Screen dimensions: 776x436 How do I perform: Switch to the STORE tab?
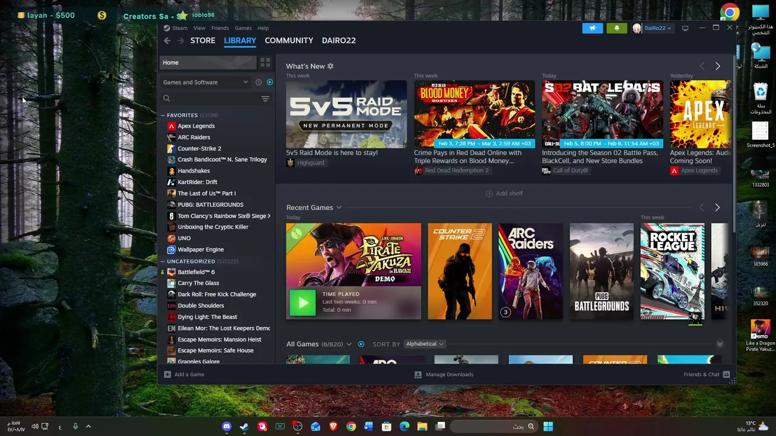point(202,41)
